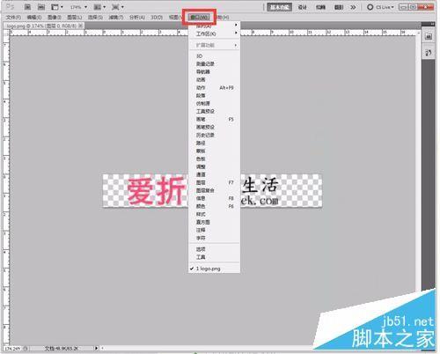The height and width of the screenshot is (354, 440).
Task: Open the 图层(L) menu
Action: 75,18
